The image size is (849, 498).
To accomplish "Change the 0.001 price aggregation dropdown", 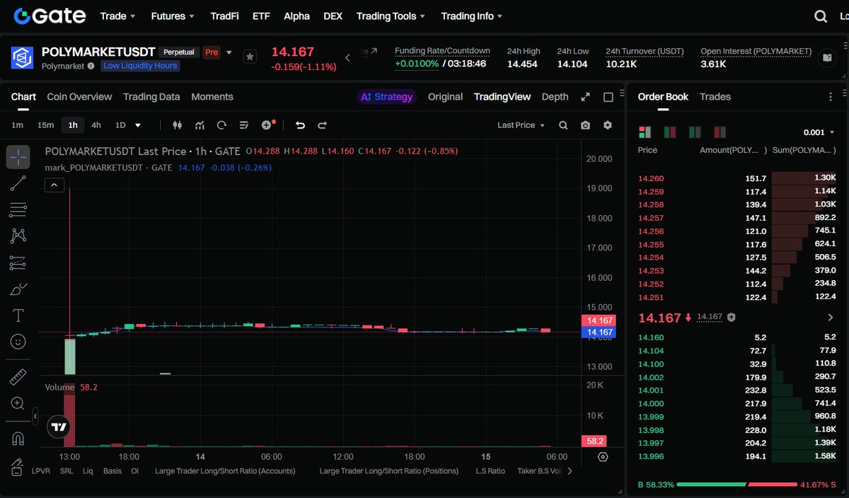I will coord(819,132).
